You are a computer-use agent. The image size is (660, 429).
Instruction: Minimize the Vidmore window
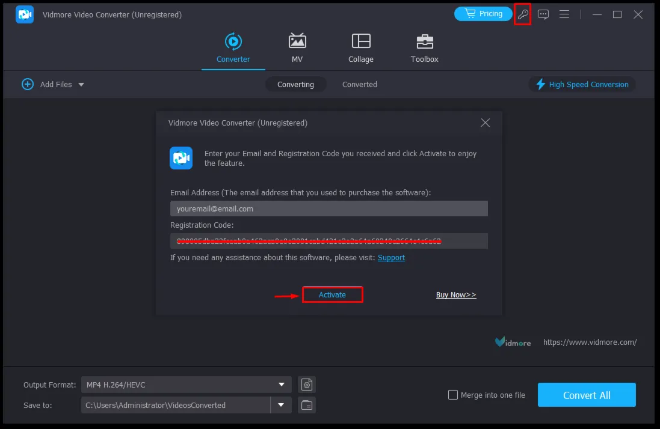tap(596, 14)
